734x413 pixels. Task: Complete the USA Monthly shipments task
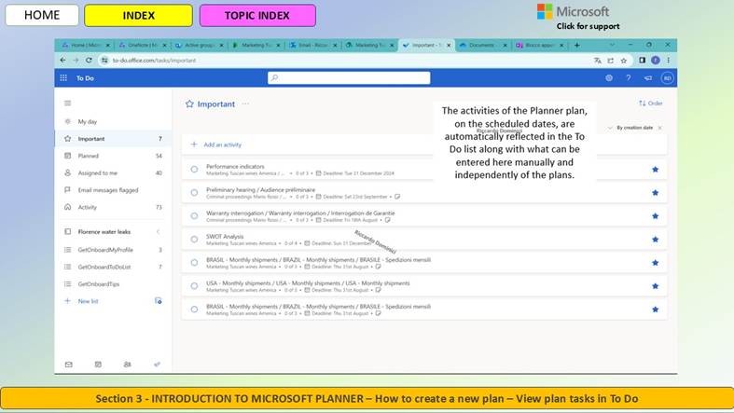pos(194,286)
